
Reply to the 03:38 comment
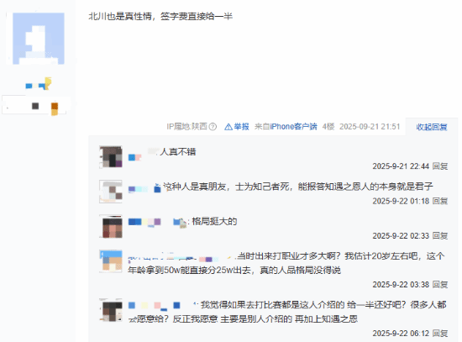[x=440, y=285]
